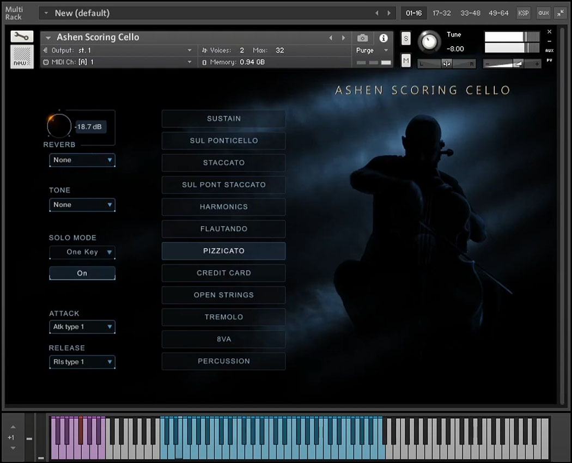This screenshot has width=572, height=463.
Task: Expand the Output st. 1 dropdown arrow
Action: 190,50
